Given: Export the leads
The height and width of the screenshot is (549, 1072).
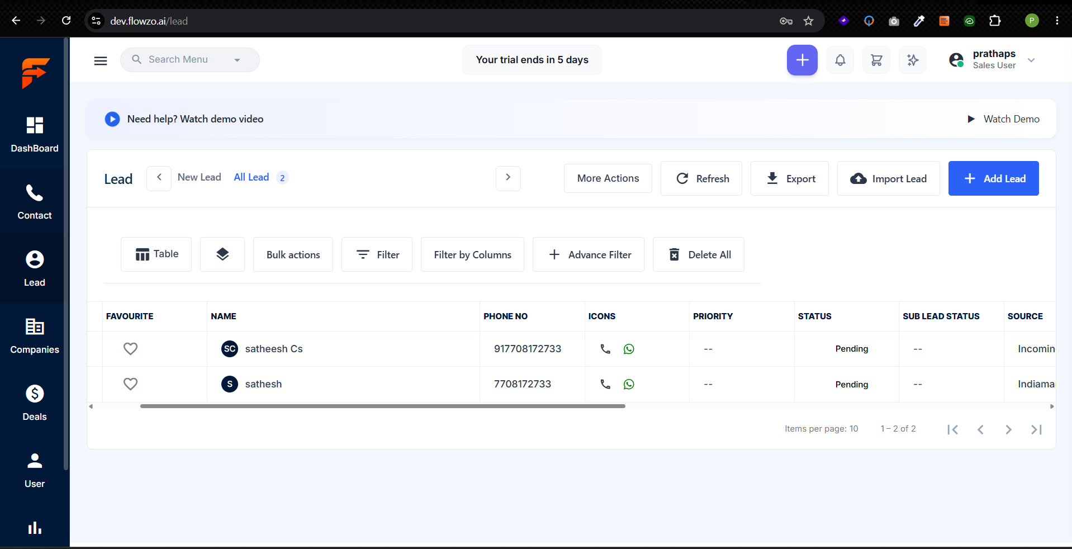Looking at the screenshot, I should tap(790, 178).
